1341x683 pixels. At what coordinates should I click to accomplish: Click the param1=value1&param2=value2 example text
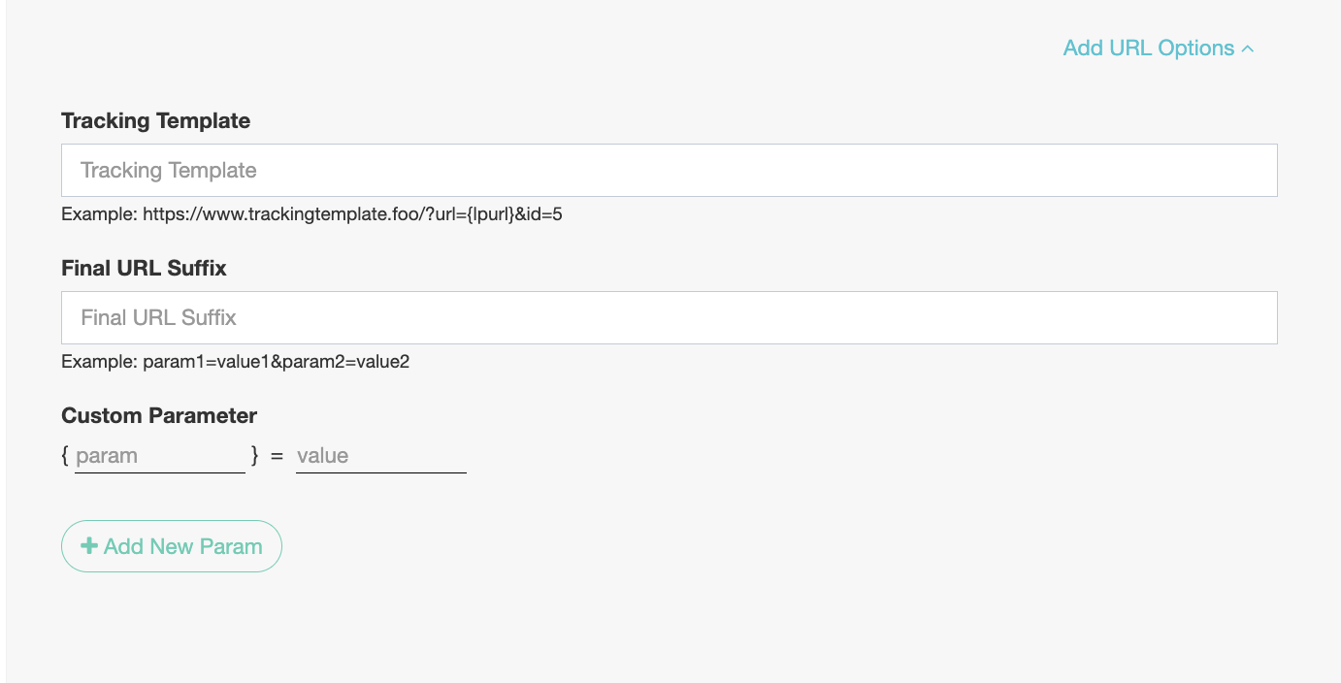pos(276,362)
